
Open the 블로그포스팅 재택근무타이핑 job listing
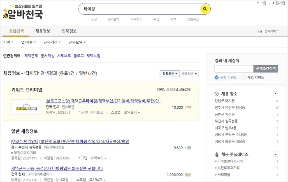click(104, 101)
